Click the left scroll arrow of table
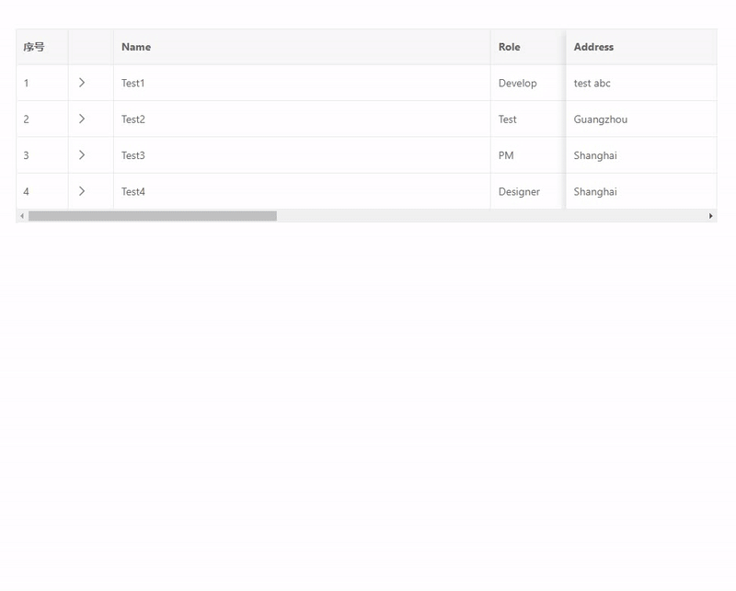 tap(21, 216)
